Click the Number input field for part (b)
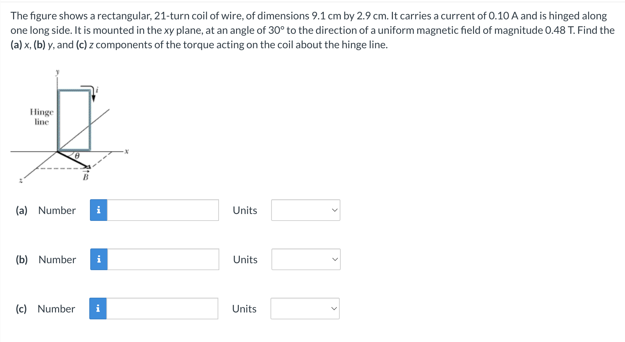 point(163,259)
